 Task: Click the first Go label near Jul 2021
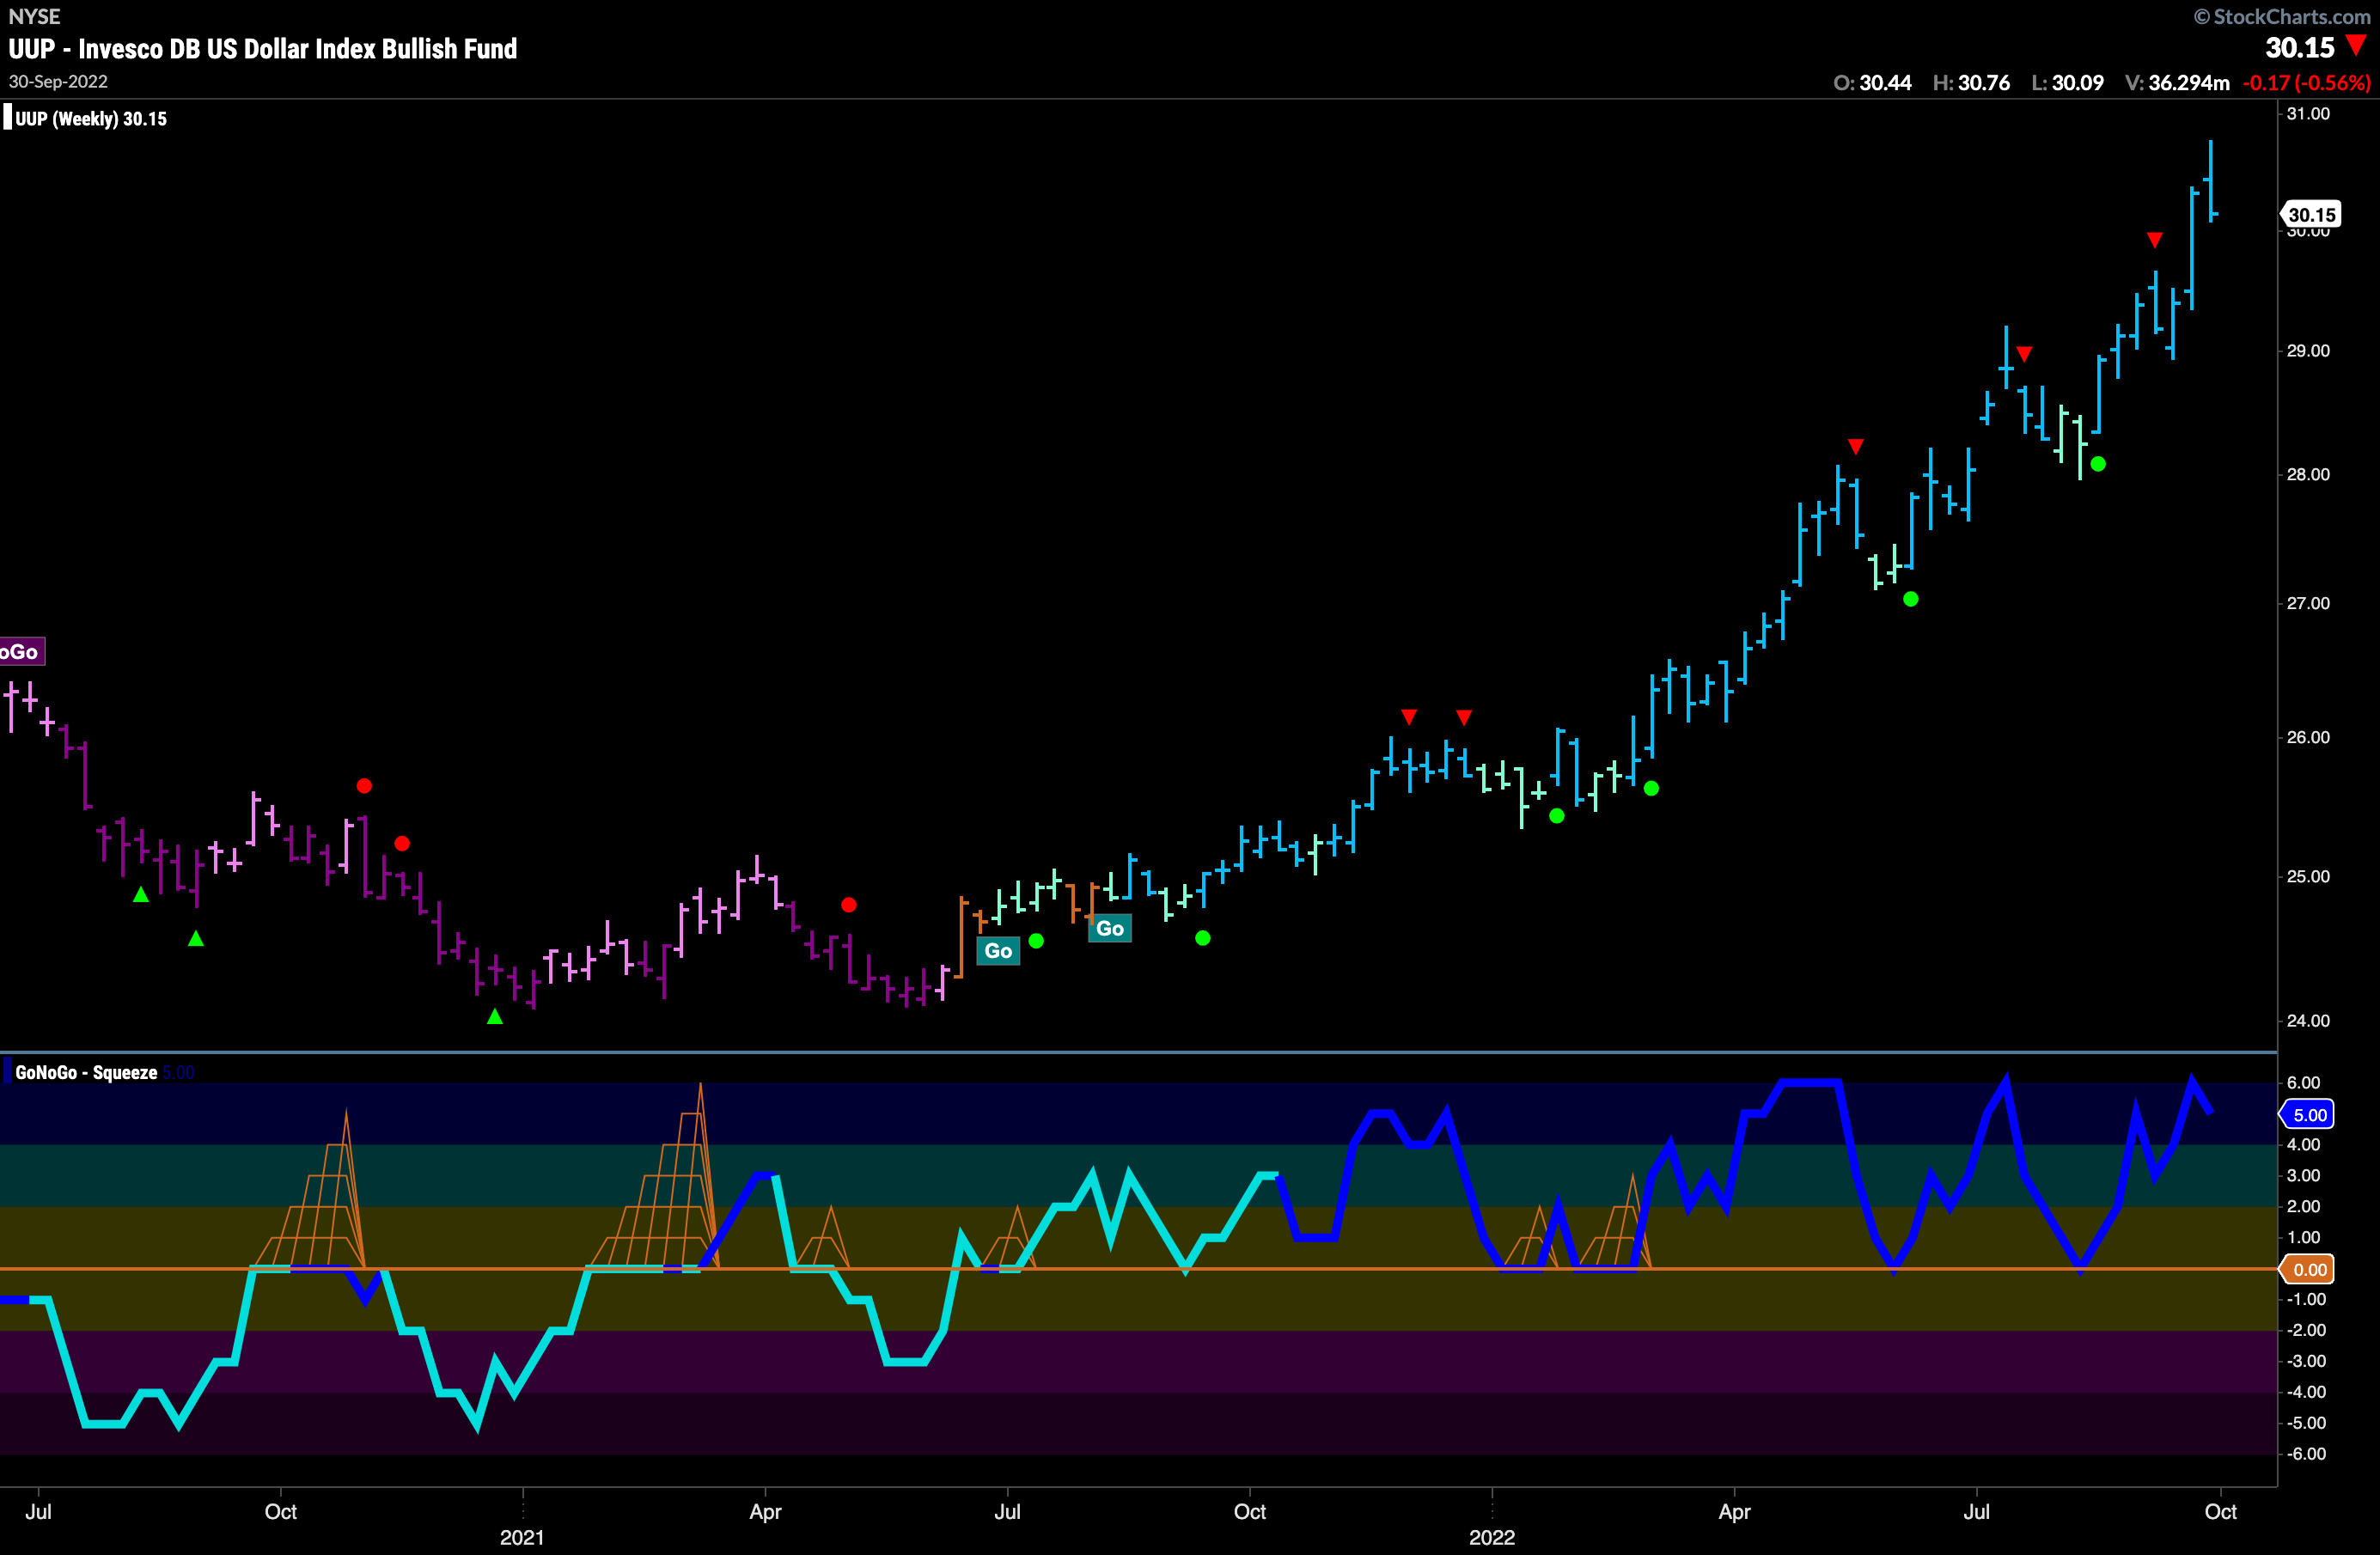(998, 950)
